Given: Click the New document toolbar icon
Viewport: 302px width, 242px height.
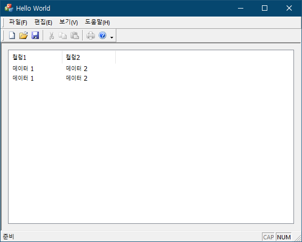Looking at the screenshot, I should click(x=12, y=35).
